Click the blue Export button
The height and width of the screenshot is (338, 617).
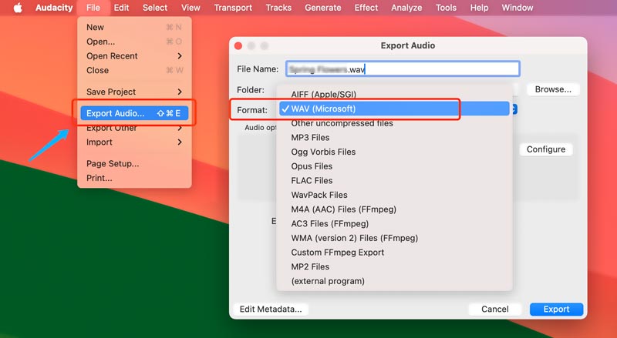(556, 310)
